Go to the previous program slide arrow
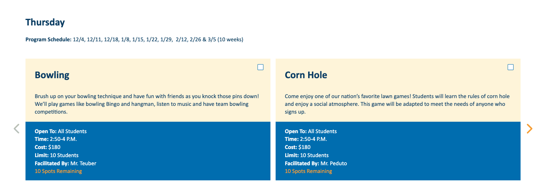 pyautogui.click(x=16, y=129)
